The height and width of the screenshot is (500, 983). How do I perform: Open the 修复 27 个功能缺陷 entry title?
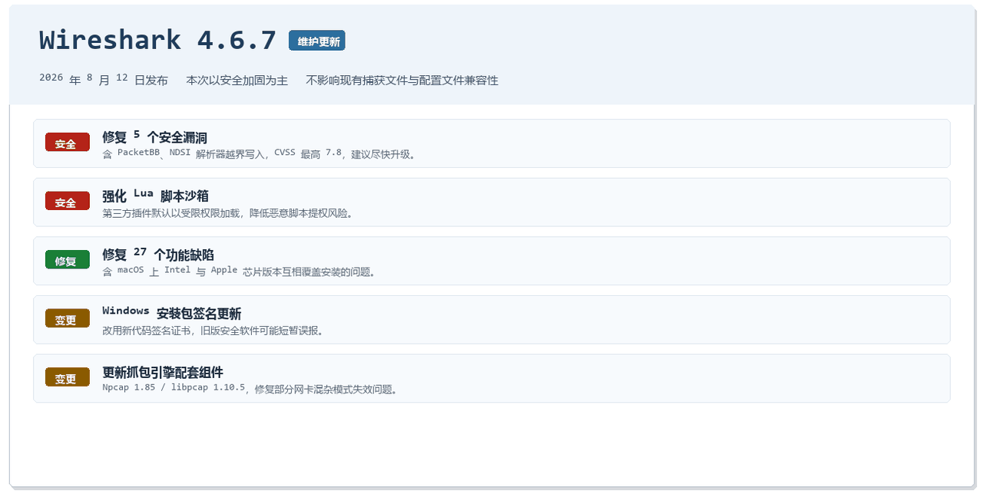(x=158, y=255)
